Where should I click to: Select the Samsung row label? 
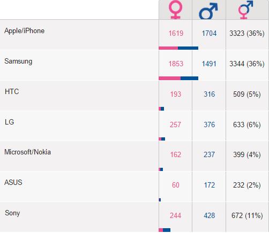pyautogui.click(x=18, y=61)
